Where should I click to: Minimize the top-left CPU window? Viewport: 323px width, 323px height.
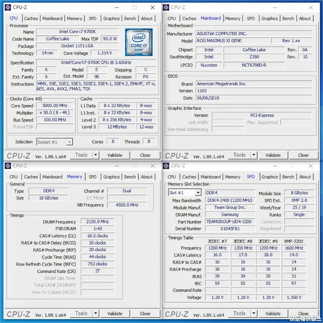[x=117, y=8]
